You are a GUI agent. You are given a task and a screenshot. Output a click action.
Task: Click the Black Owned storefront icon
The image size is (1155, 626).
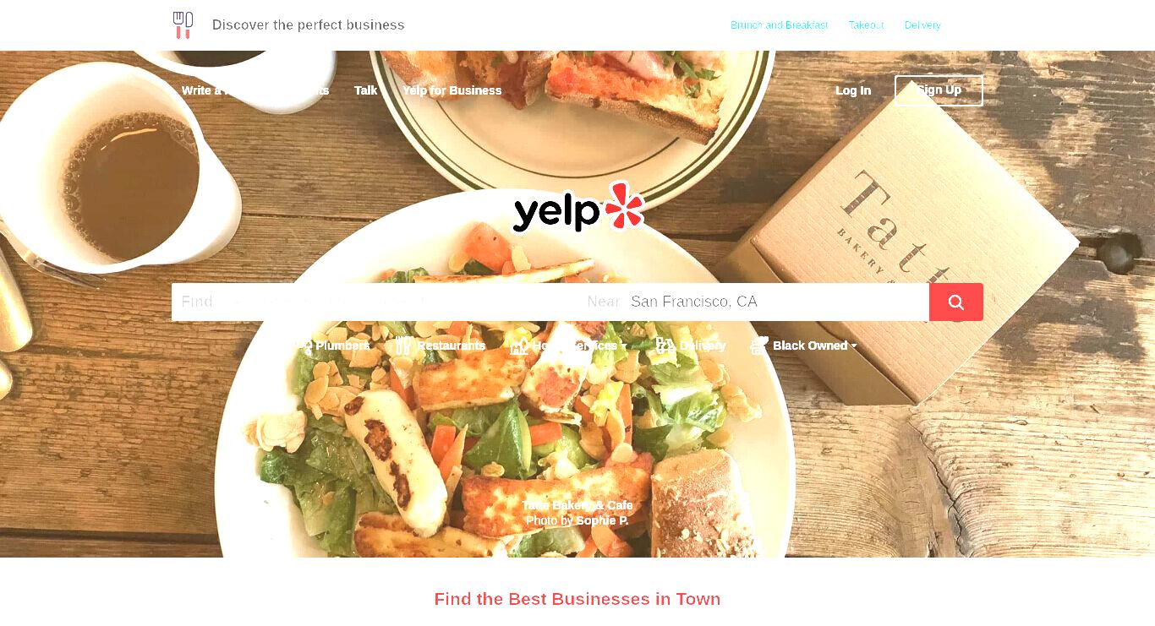[759, 346]
